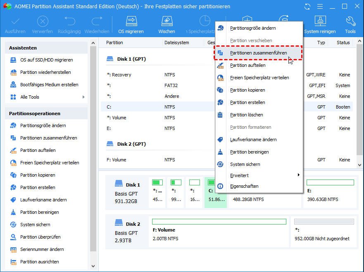The image size is (364, 272).
Task: Expand the Alle Tools submenu arrow
Action: point(83,97)
